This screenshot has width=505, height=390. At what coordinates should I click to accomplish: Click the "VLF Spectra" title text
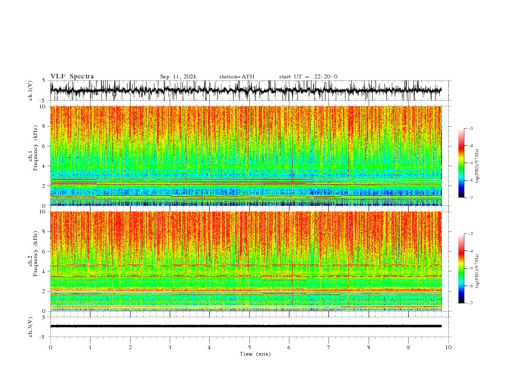click(72, 76)
